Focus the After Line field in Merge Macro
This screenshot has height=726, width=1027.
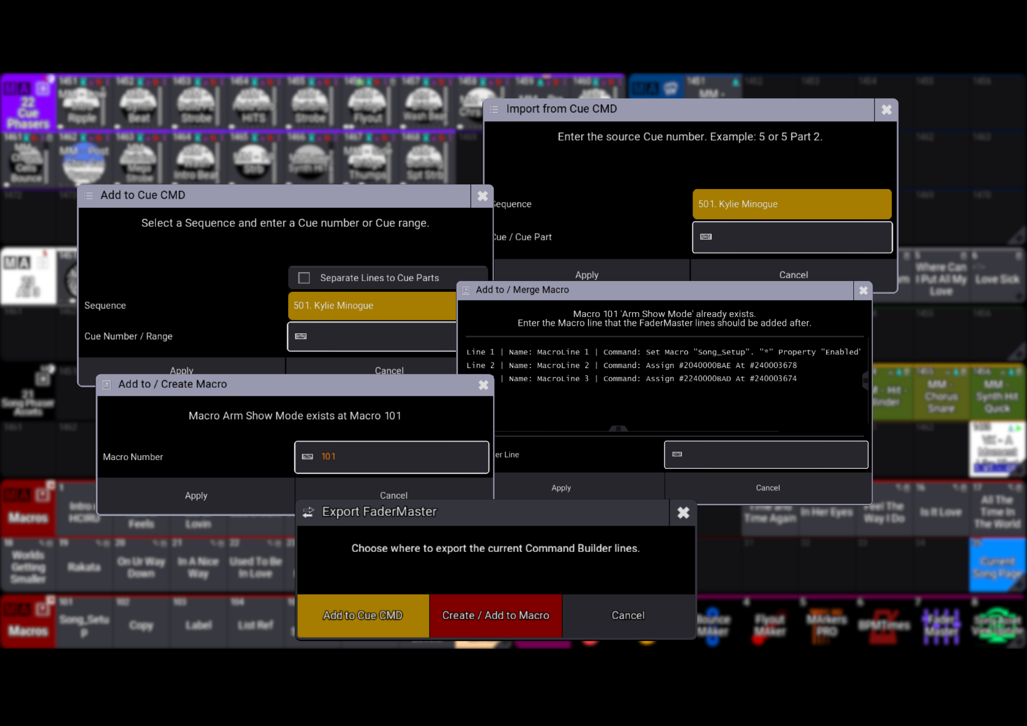tap(766, 454)
